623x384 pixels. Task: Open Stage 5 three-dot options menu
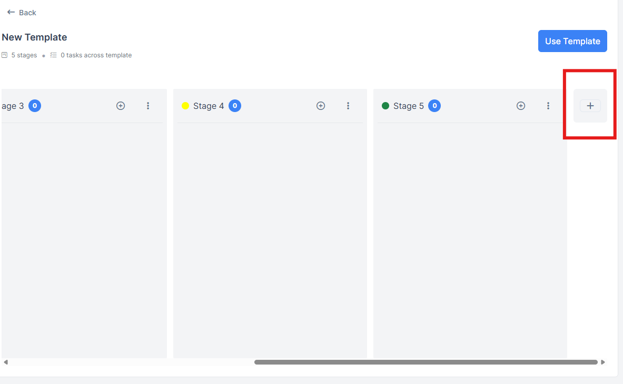[x=548, y=106]
